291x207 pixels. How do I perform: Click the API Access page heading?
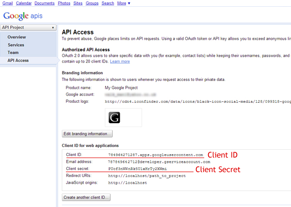pos(78,32)
